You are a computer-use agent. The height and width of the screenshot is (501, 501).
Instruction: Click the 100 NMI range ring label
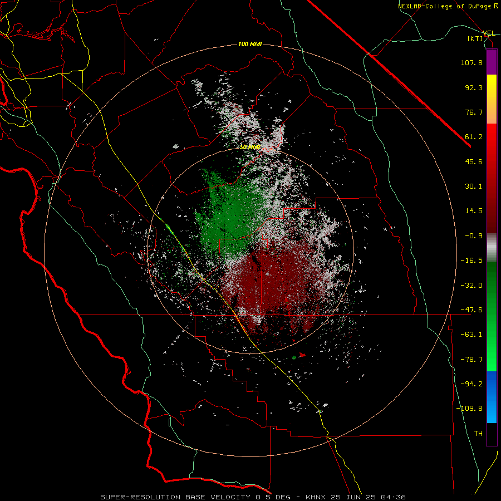[x=250, y=44]
